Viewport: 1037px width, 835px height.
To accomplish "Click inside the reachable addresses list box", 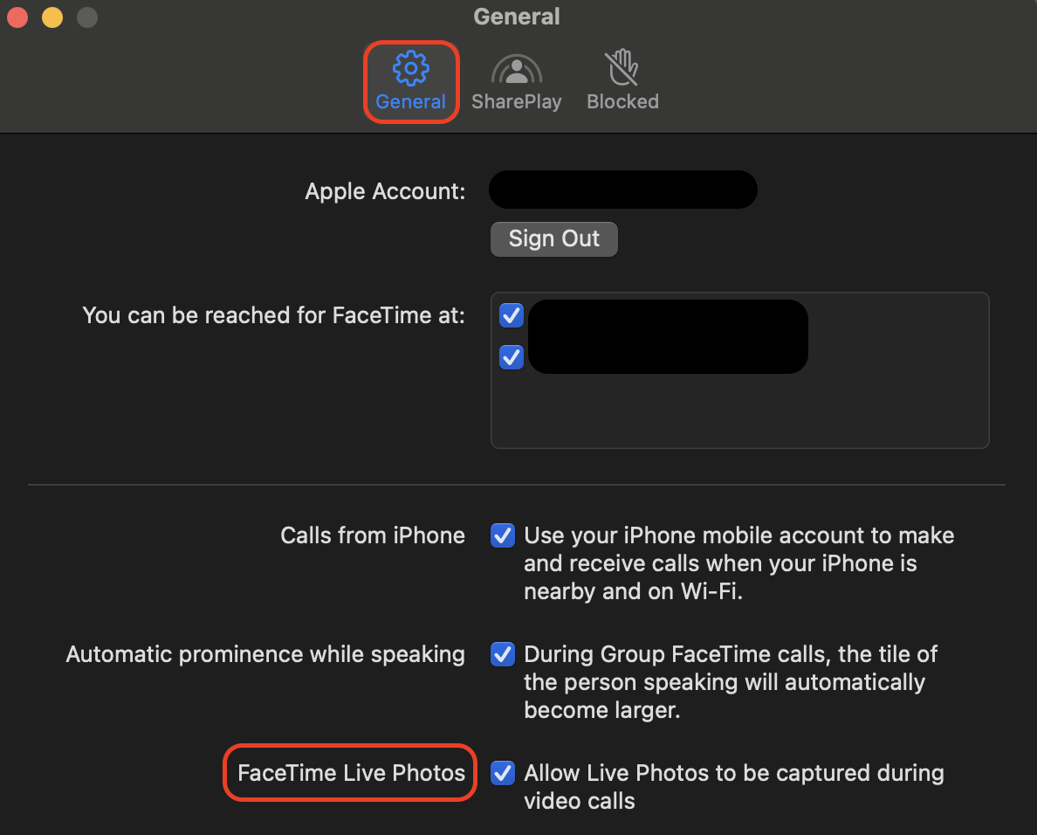I will pos(740,411).
